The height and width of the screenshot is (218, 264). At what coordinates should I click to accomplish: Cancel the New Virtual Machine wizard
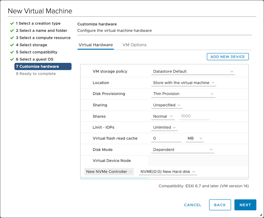tap(193, 205)
